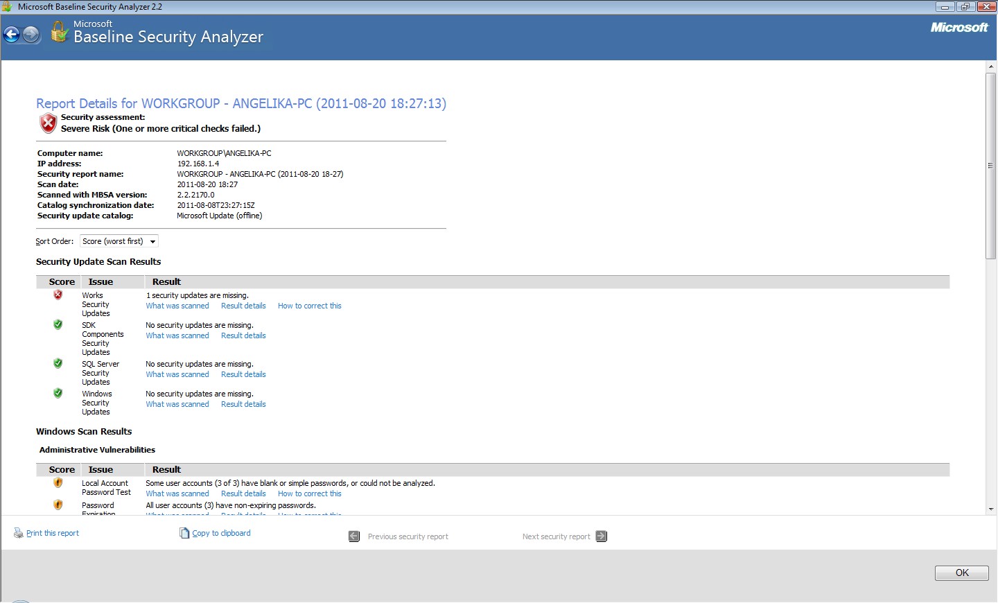Click yellow shield icon for Local Account Password Test

pyautogui.click(x=58, y=482)
